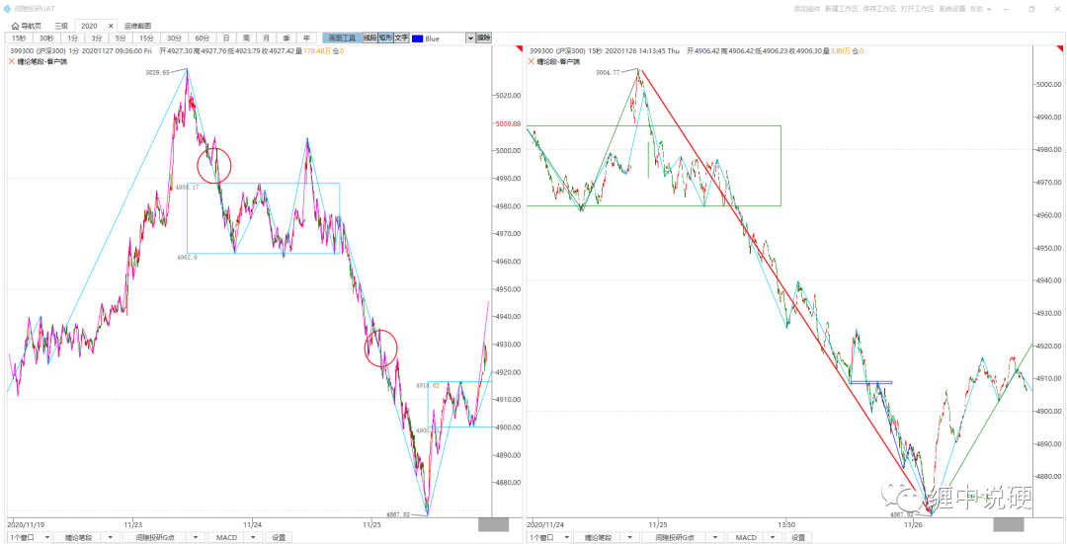The image size is (1067, 544).
Task: Choose the 文字 text drawing tool
Action: coord(401,39)
